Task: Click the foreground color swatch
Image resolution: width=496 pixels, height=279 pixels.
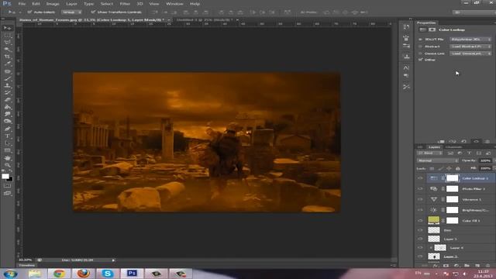Action: pyautogui.click(x=5, y=177)
